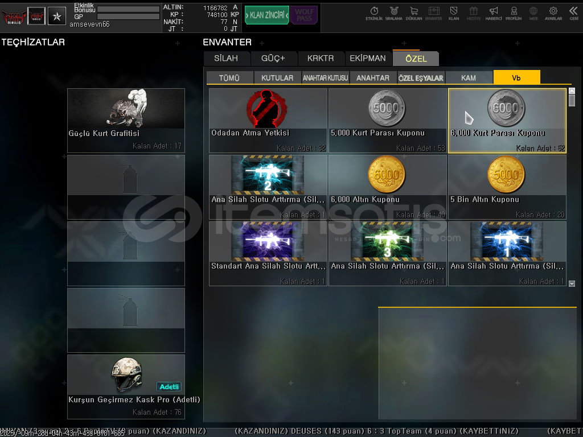The width and height of the screenshot is (583, 437).
Task: Click the star rank badge icon
Action: coord(57,17)
